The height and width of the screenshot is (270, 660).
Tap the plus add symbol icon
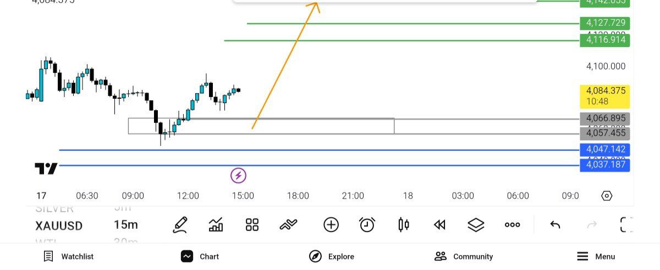click(x=331, y=224)
